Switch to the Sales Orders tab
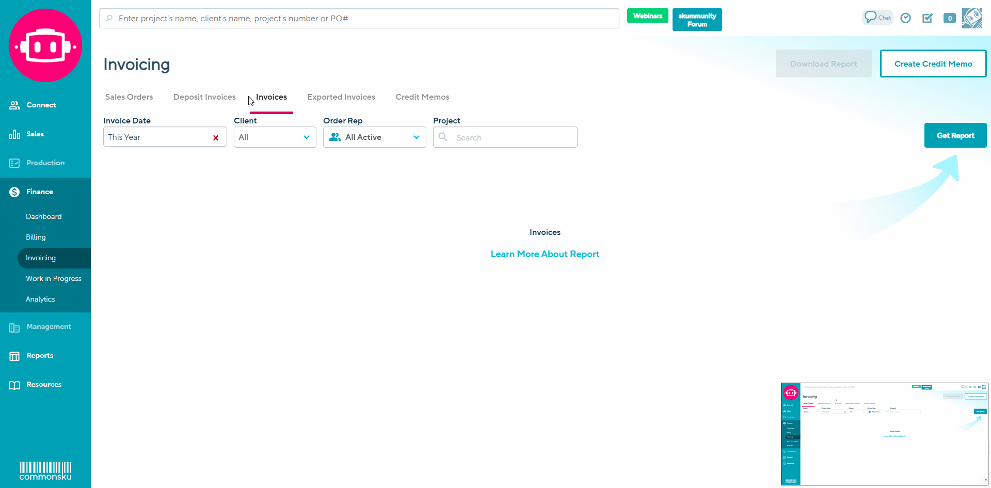The height and width of the screenshot is (488, 991). click(129, 97)
